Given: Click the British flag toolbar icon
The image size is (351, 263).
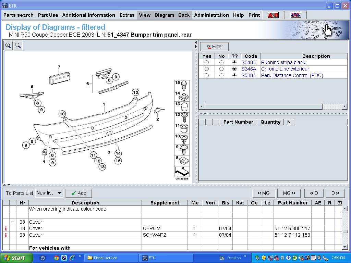Looking at the screenshot, I should (295, 15).
